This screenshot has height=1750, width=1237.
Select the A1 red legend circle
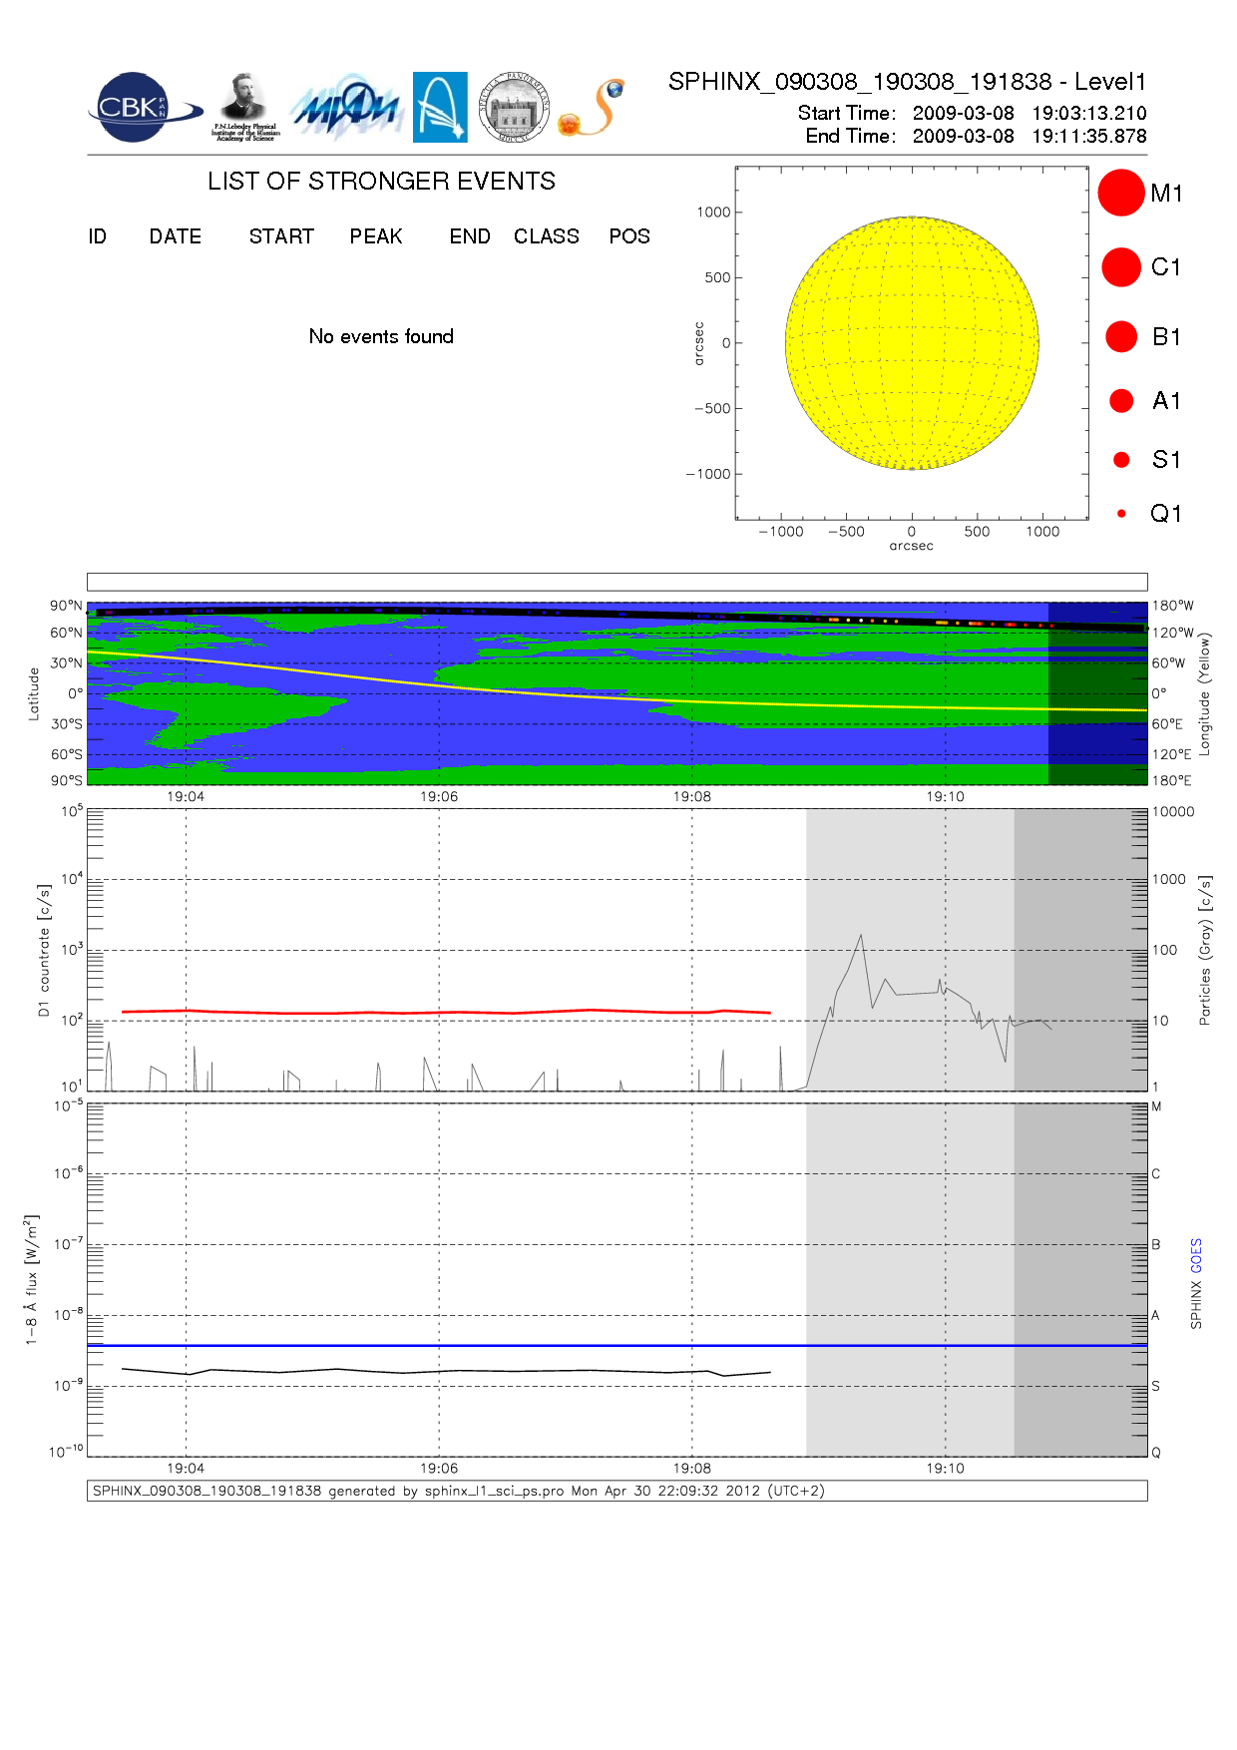[1120, 401]
